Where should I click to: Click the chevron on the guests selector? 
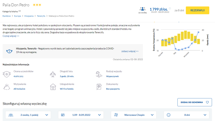(x=47, y=115)
